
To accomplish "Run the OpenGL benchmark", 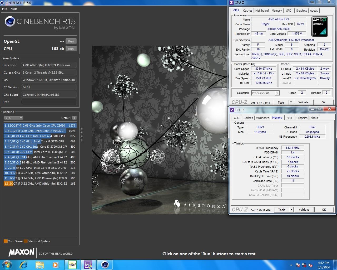I will pyautogui.click(x=71, y=41).
